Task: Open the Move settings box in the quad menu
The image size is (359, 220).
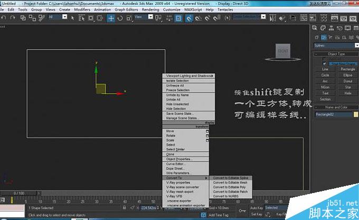Action: pos(207,131)
